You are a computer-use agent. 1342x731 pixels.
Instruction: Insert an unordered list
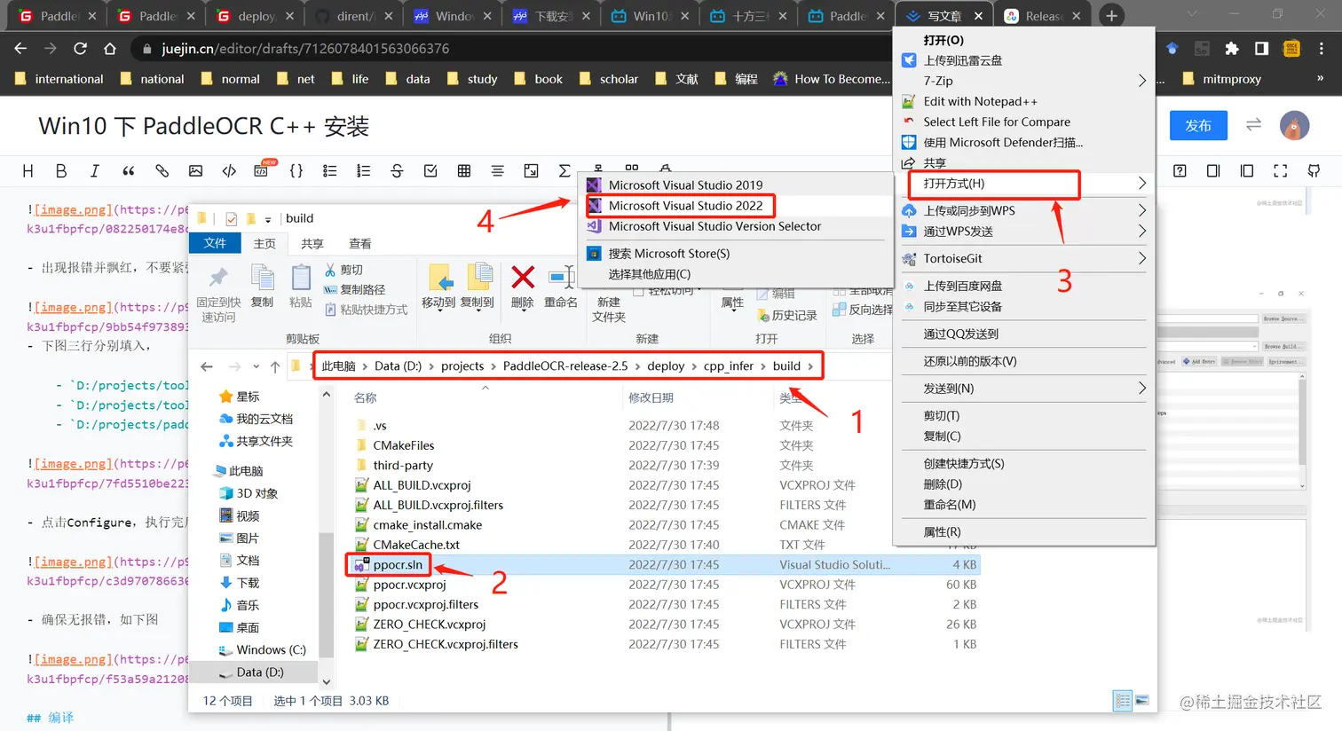tap(330, 171)
